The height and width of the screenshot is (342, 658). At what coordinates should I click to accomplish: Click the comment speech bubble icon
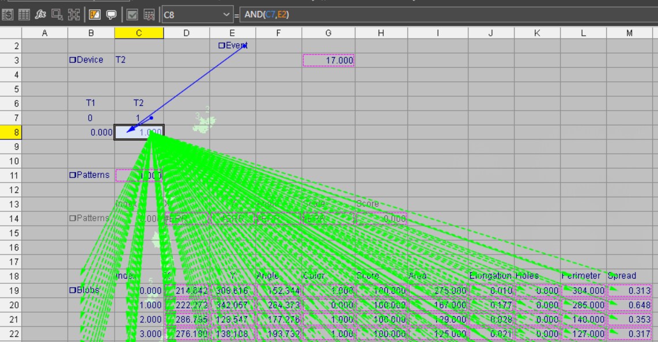[x=111, y=15]
